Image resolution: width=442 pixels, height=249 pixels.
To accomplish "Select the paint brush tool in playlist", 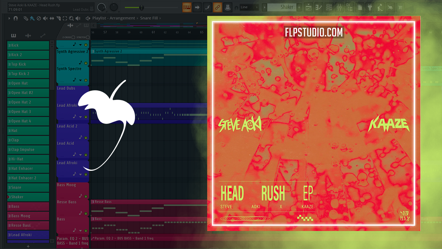I will pyautogui.click(x=32, y=18).
